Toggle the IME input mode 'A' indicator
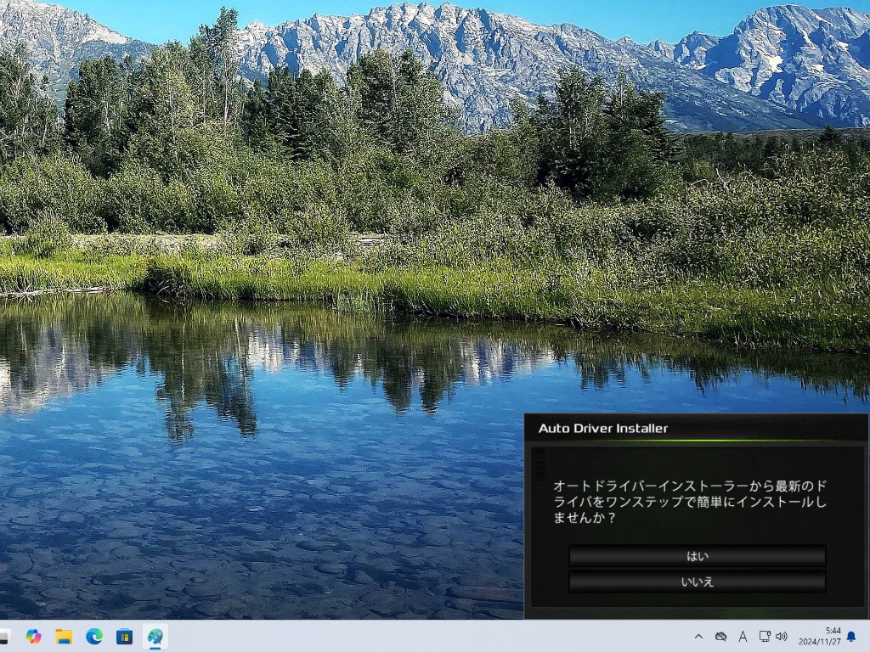 click(743, 636)
